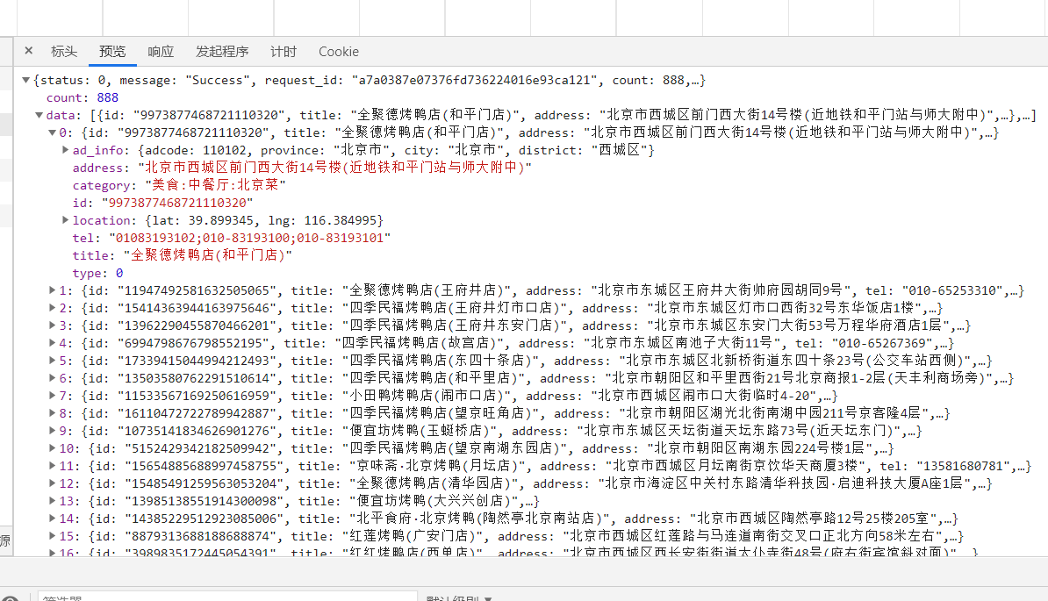Collapse the data array node
The width and height of the screenshot is (1048, 601).
click(x=39, y=116)
